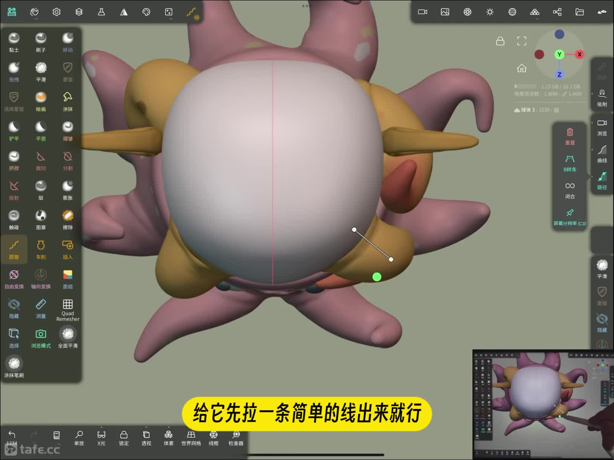
Task: Select the 褶皱 crease tool
Action: [x=68, y=131]
